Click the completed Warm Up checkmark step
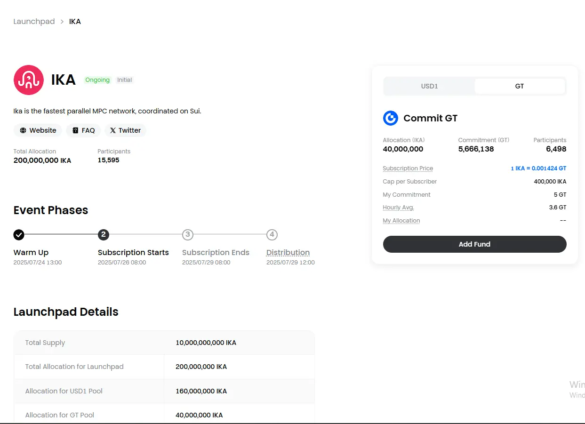This screenshot has height=424, width=585. 19,234
